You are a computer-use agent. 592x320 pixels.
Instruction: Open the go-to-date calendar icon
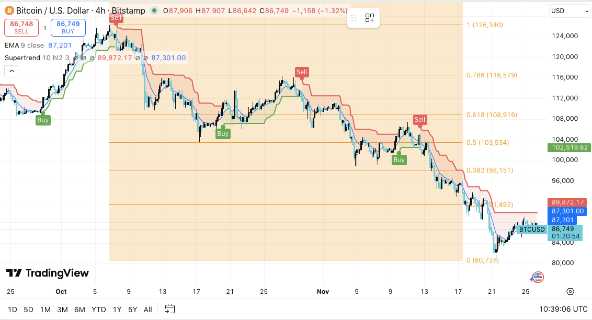point(169,309)
